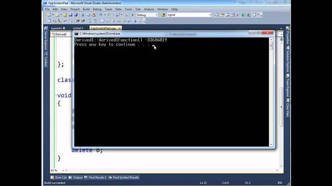Open the Build menu

(x=86, y=9)
